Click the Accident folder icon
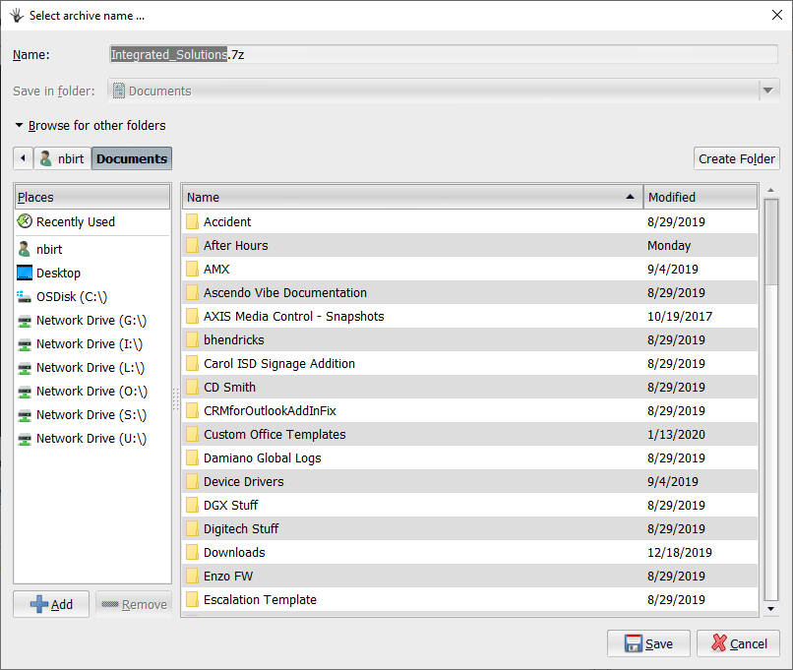This screenshot has width=793, height=670. tap(193, 222)
